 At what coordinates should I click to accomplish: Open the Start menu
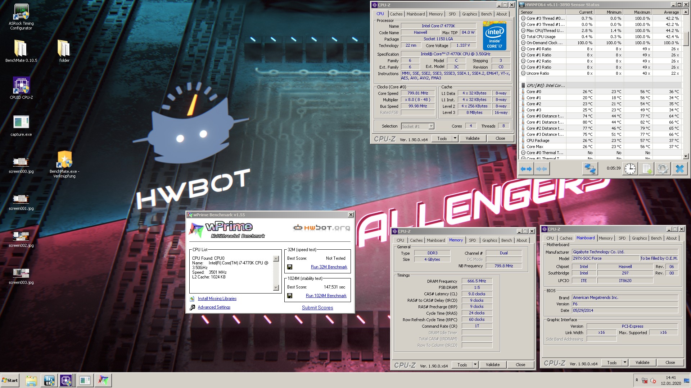10,380
